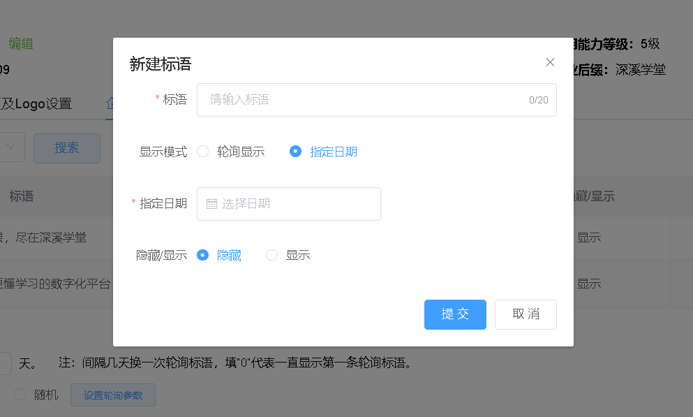Viewport: 693px width, 417px height.
Task: Click the 隐藏/显示 table column header
Action: pos(593,196)
